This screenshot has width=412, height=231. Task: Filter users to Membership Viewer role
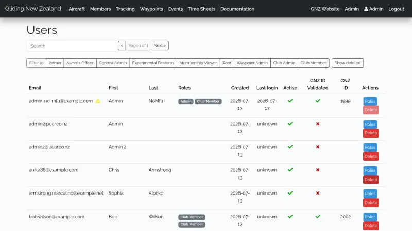[198, 63]
